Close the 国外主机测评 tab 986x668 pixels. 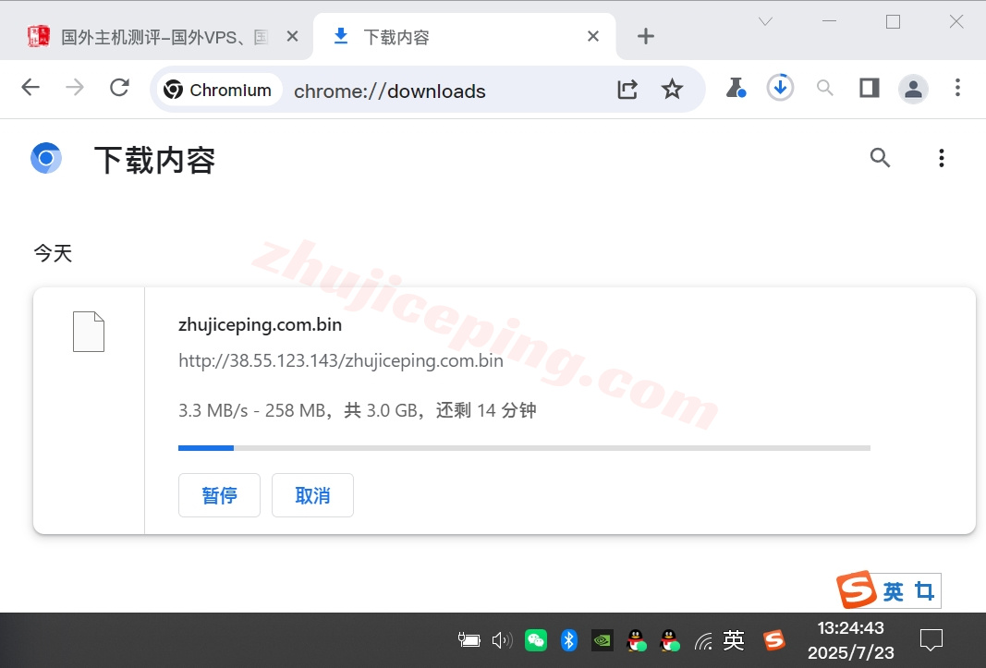click(x=292, y=36)
